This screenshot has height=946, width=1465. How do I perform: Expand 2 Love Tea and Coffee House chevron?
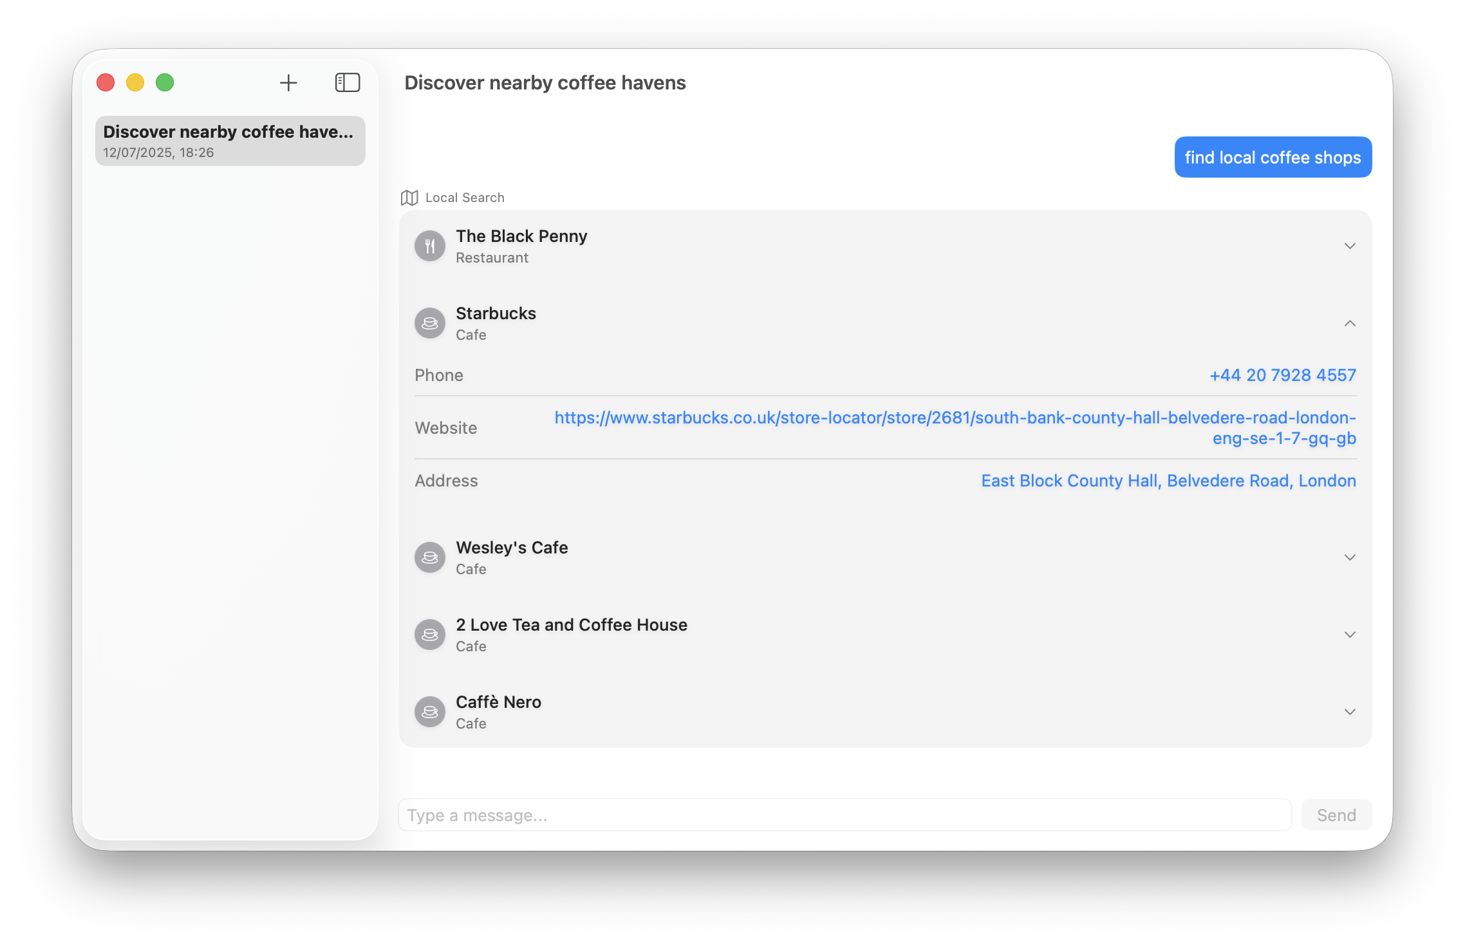(1350, 635)
